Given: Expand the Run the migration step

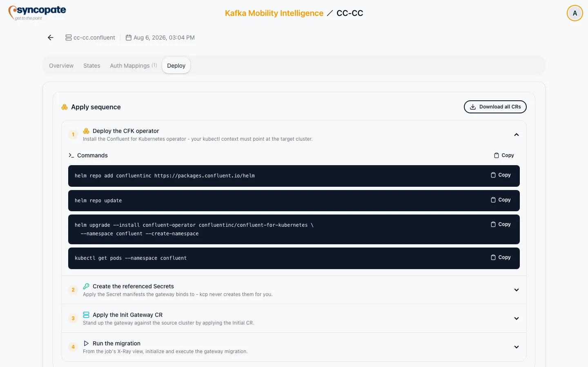Looking at the screenshot, I should coord(517,347).
